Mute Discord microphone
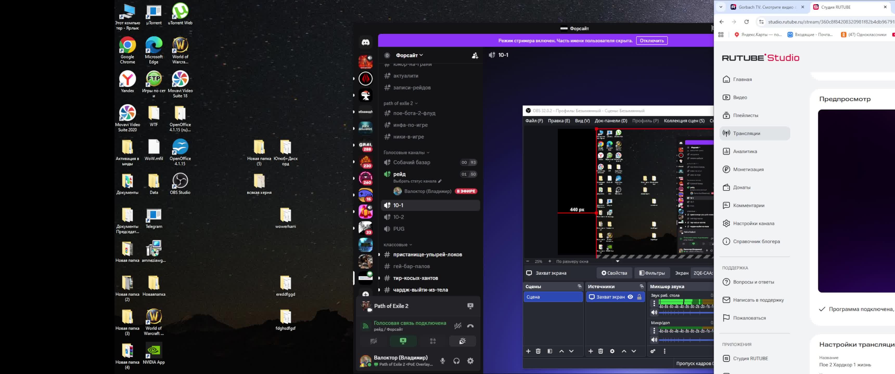 coord(442,361)
